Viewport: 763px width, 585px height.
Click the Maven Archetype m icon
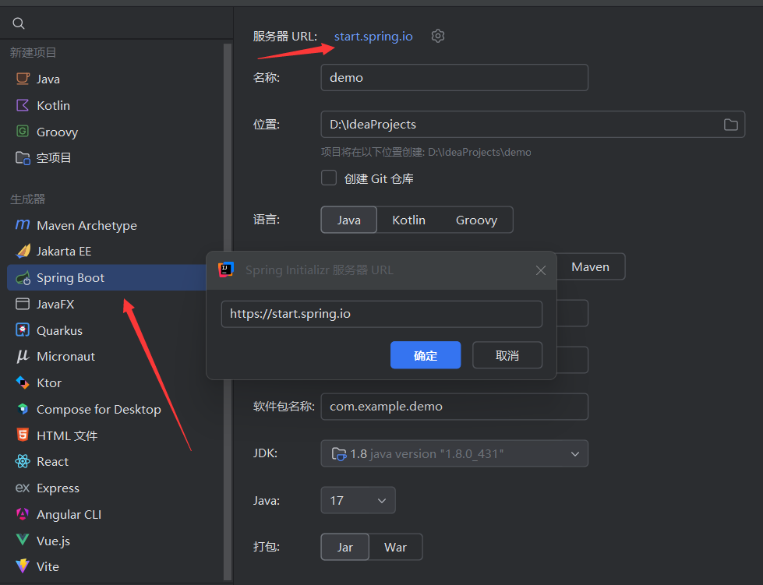(x=23, y=224)
